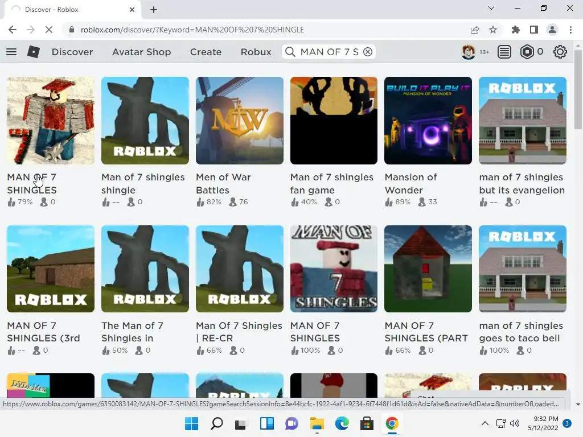Open the volume tray icon
This screenshot has height=437, width=583.
click(515, 423)
